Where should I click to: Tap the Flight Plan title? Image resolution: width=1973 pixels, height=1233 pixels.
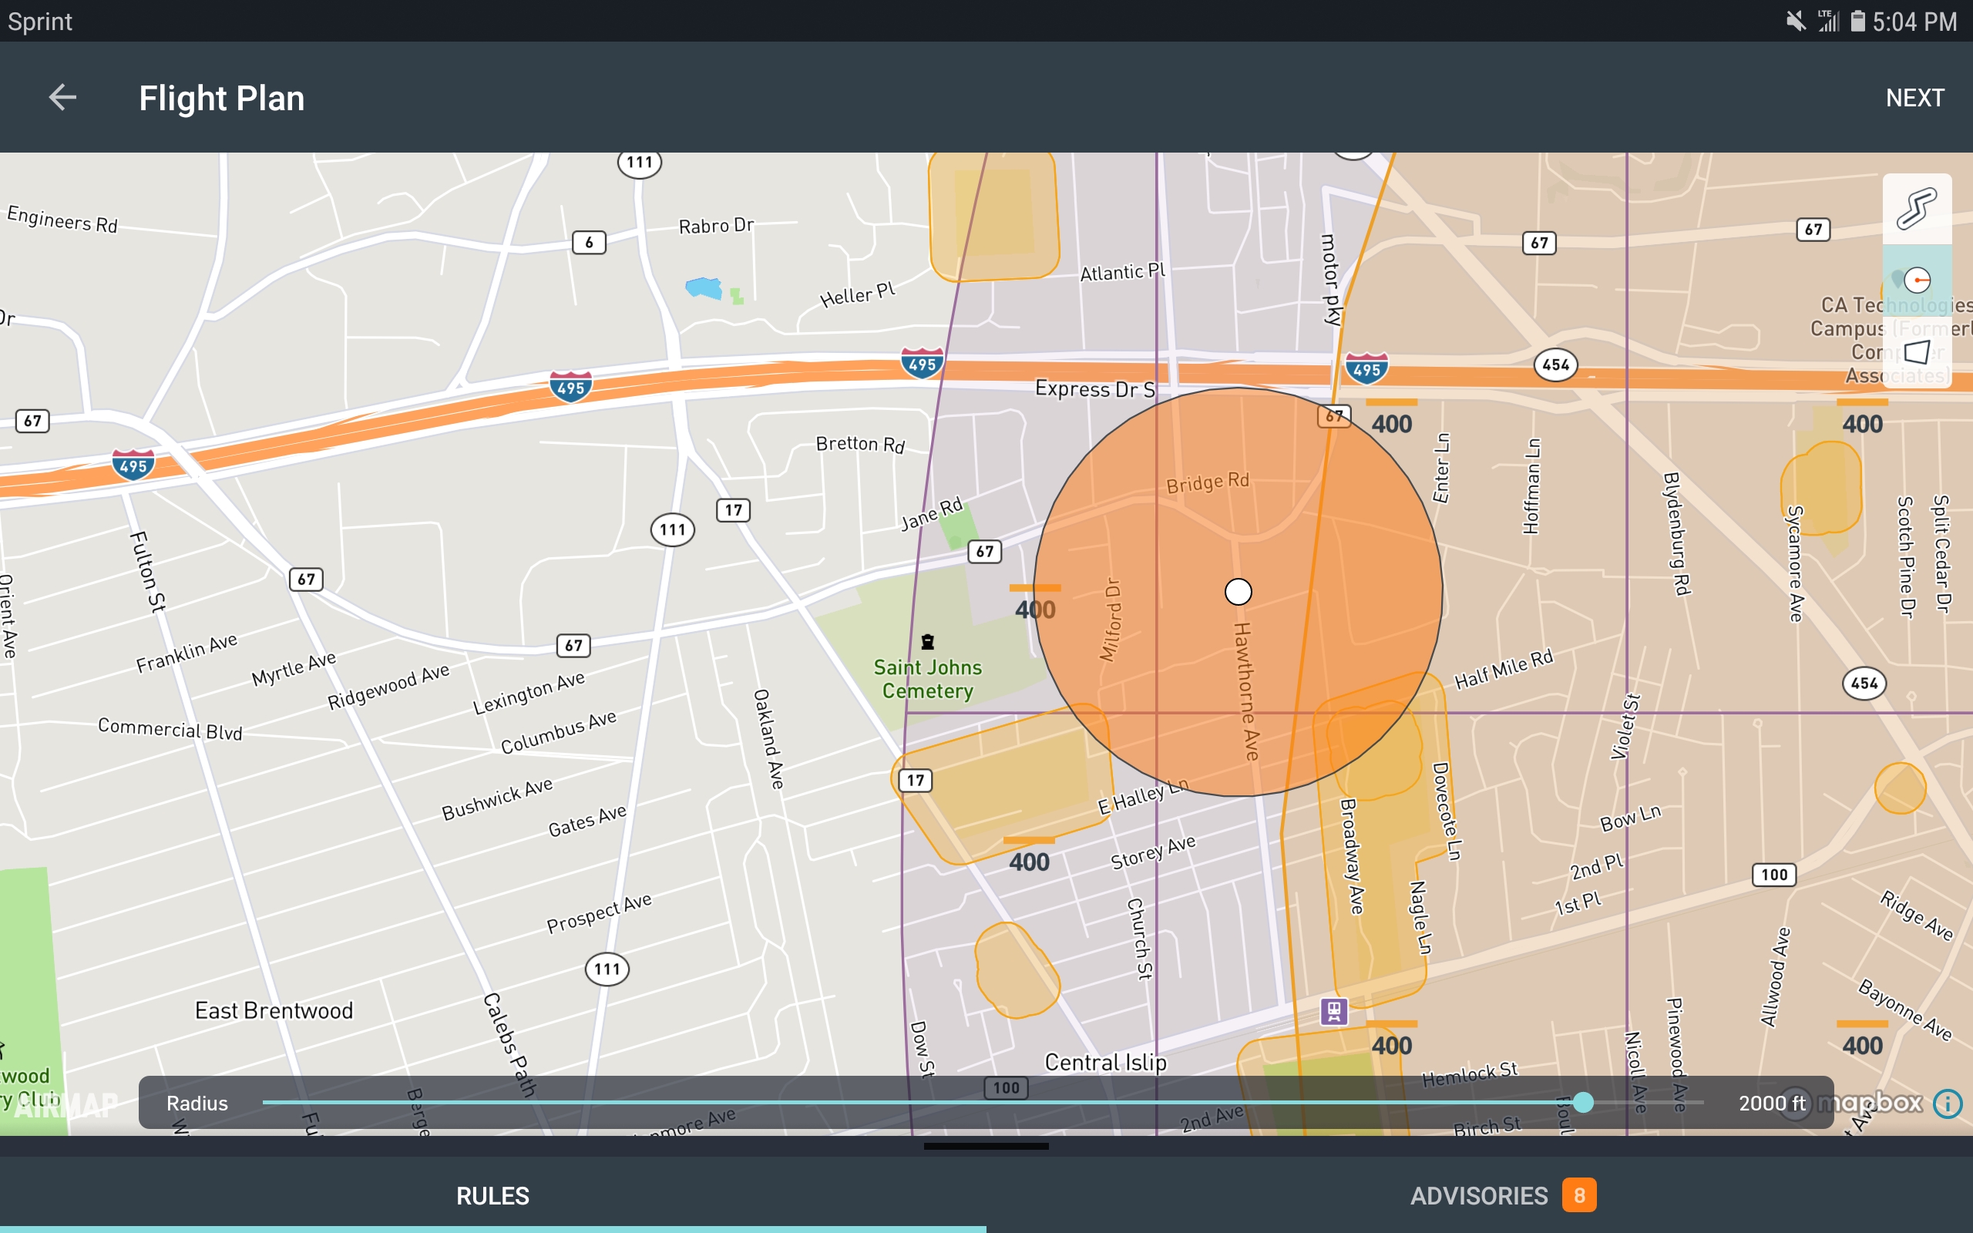(222, 98)
